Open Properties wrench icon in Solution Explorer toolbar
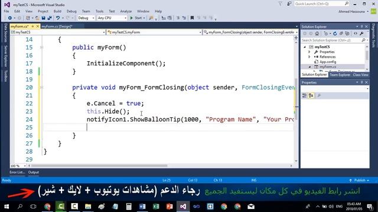This screenshot has width=378, height=212. pos(361,34)
